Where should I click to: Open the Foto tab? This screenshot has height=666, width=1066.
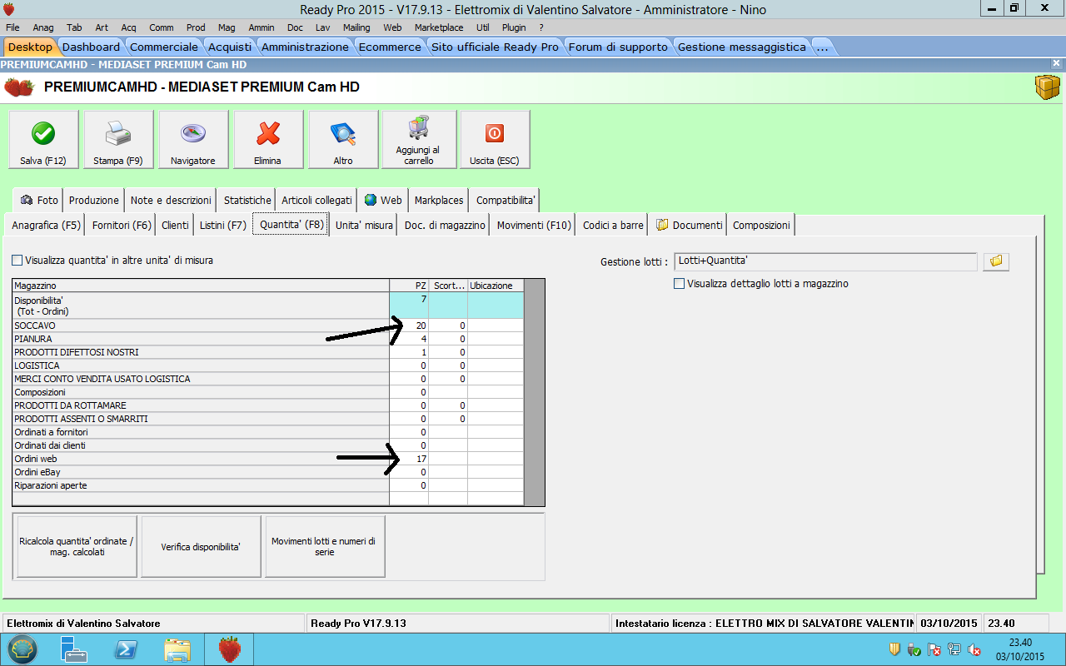pyautogui.click(x=39, y=201)
